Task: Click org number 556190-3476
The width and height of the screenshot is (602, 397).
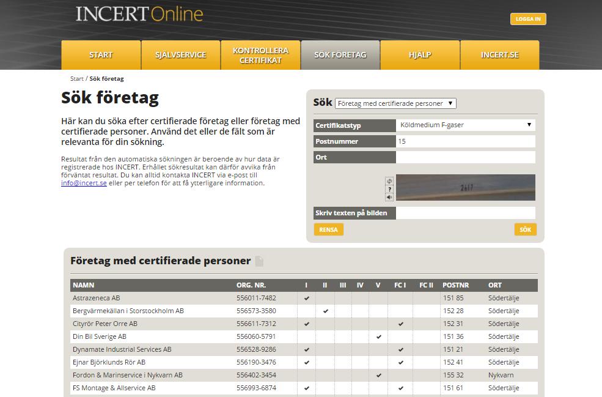Action: [256, 362]
